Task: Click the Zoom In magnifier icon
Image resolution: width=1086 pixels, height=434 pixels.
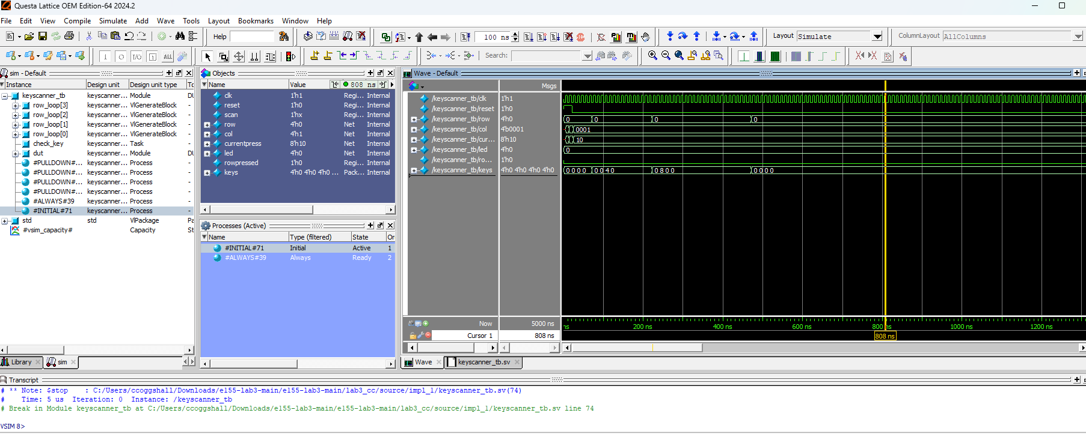Action: [x=652, y=56]
